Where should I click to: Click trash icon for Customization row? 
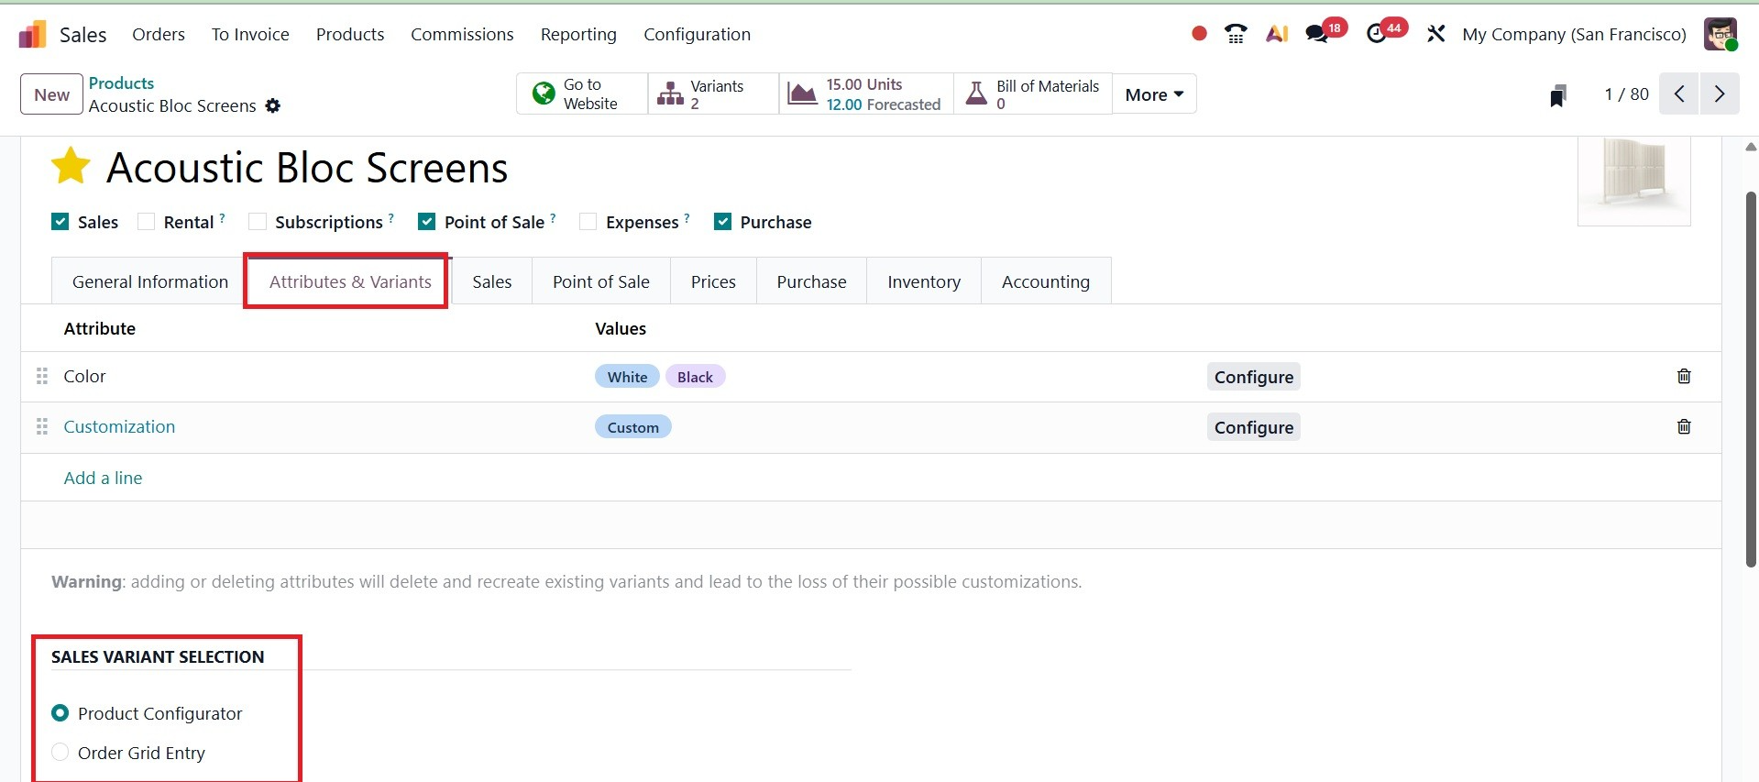(1683, 427)
